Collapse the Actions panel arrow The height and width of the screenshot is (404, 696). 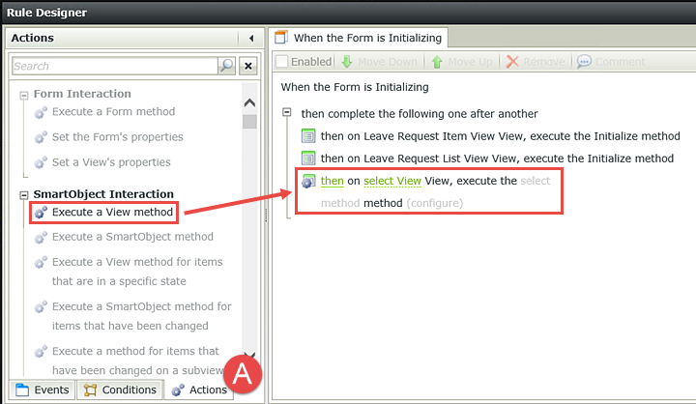point(251,39)
